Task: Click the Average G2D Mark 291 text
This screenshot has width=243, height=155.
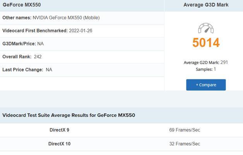Action: (x=205, y=62)
